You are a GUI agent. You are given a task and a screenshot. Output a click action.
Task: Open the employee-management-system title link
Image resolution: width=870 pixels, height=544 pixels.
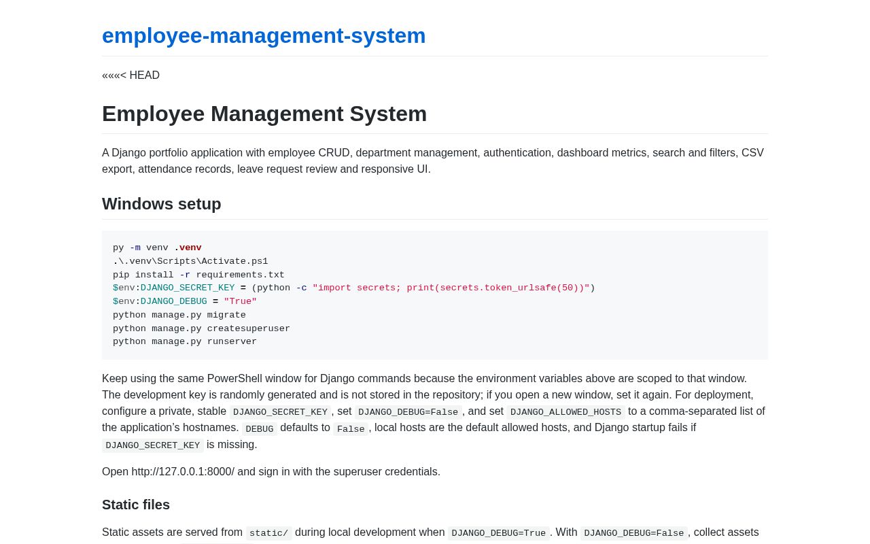click(264, 35)
